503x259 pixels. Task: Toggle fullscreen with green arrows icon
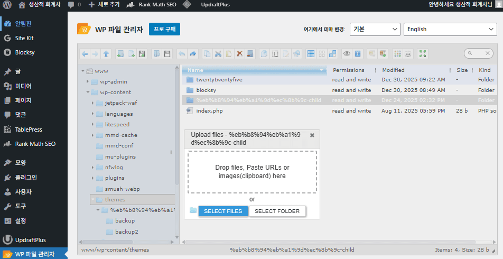point(422,53)
